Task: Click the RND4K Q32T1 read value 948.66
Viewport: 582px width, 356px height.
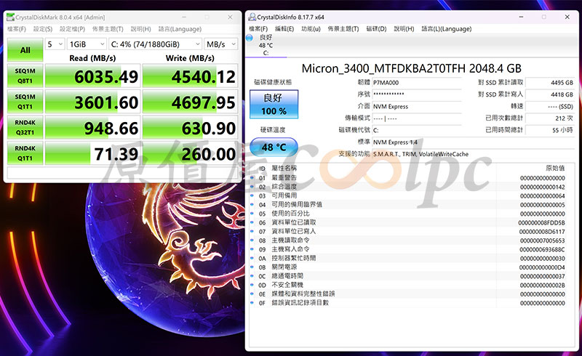Action: point(93,128)
